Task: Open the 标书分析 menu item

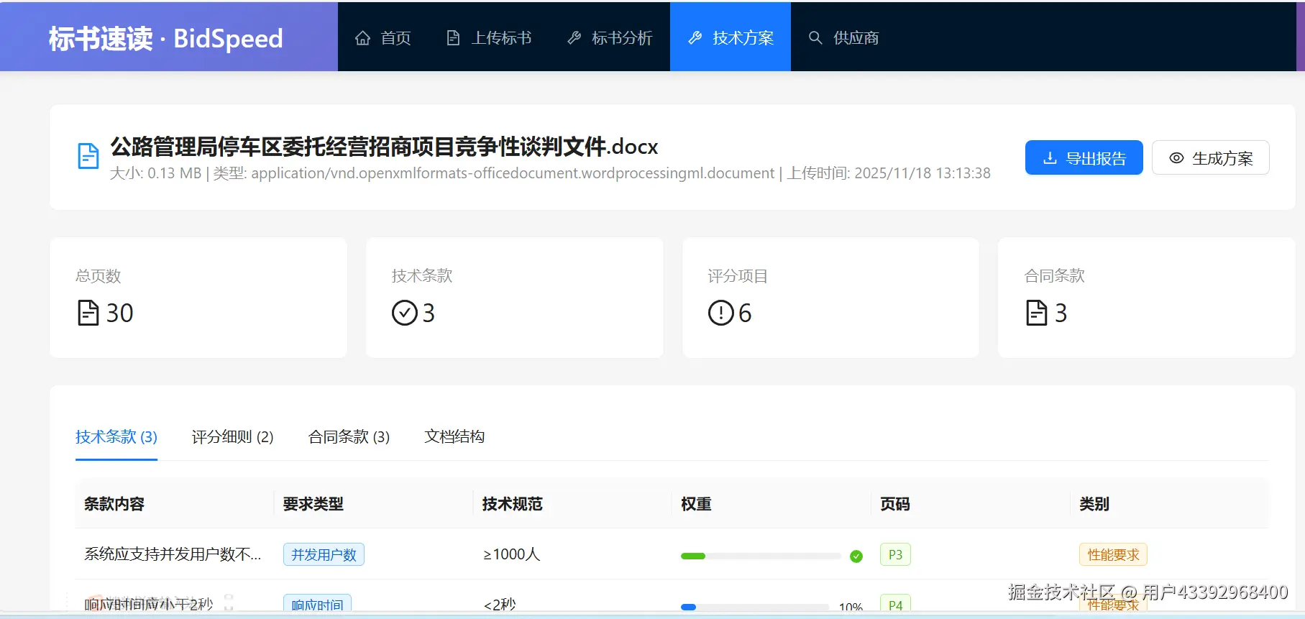Action: click(x=622, y=38)
